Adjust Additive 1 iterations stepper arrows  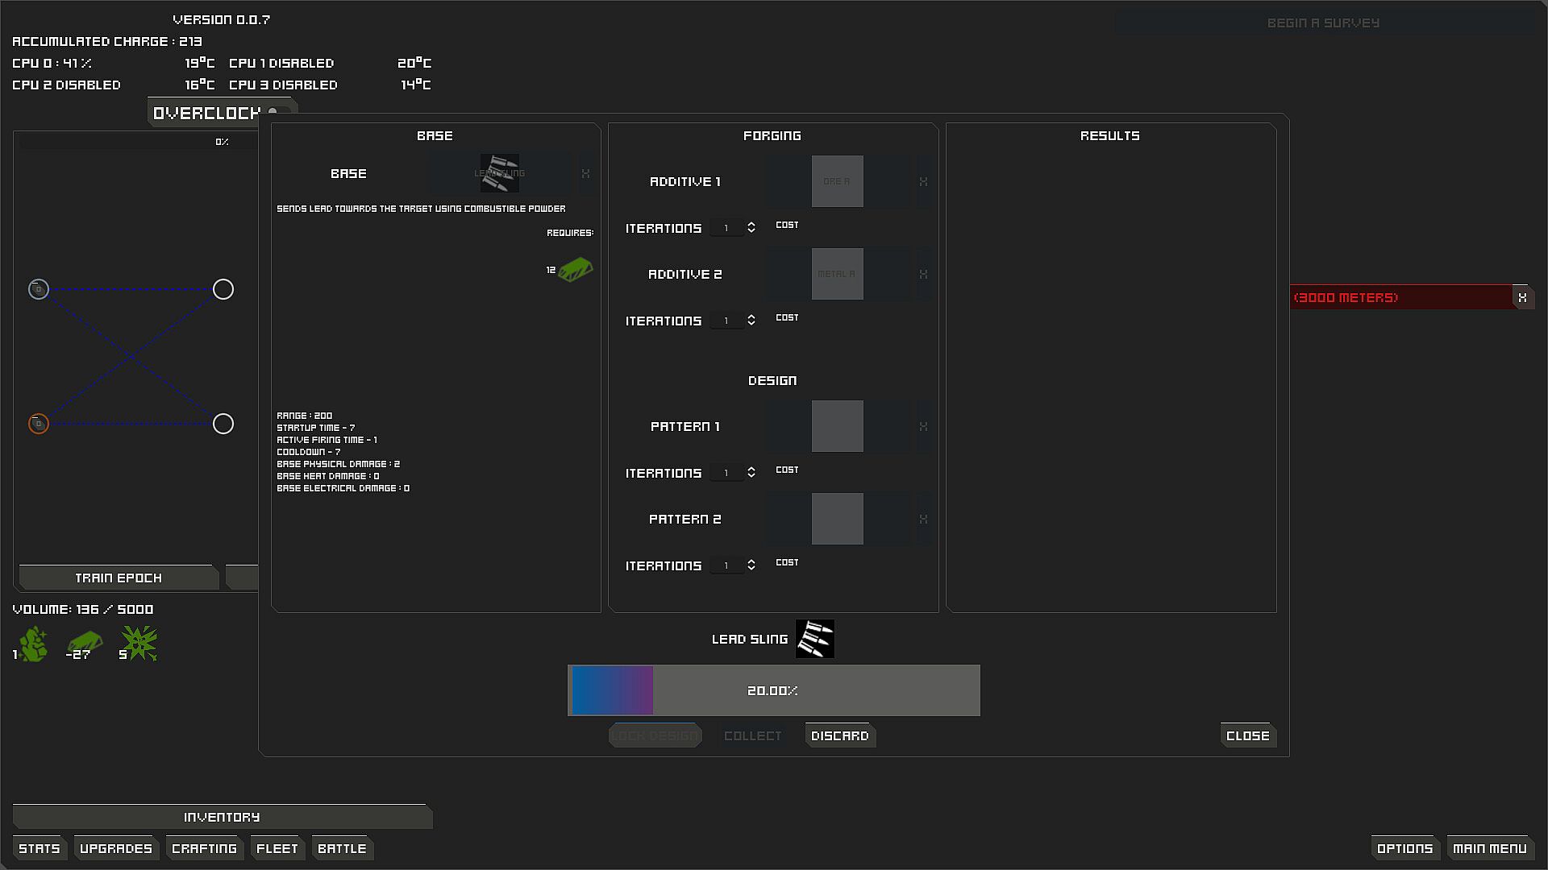pos(751,228)
